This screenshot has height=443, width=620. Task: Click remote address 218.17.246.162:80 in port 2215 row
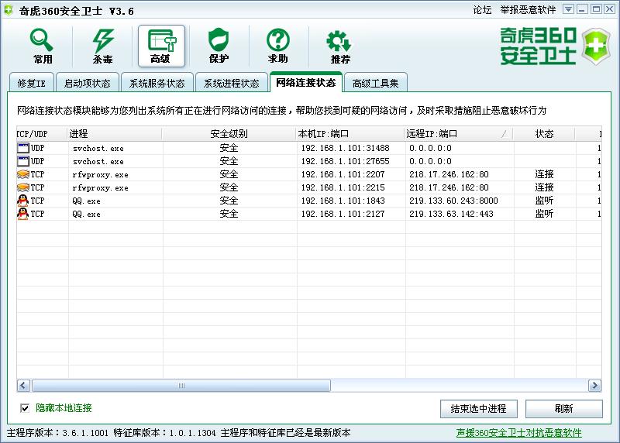[x=449, y=187]
